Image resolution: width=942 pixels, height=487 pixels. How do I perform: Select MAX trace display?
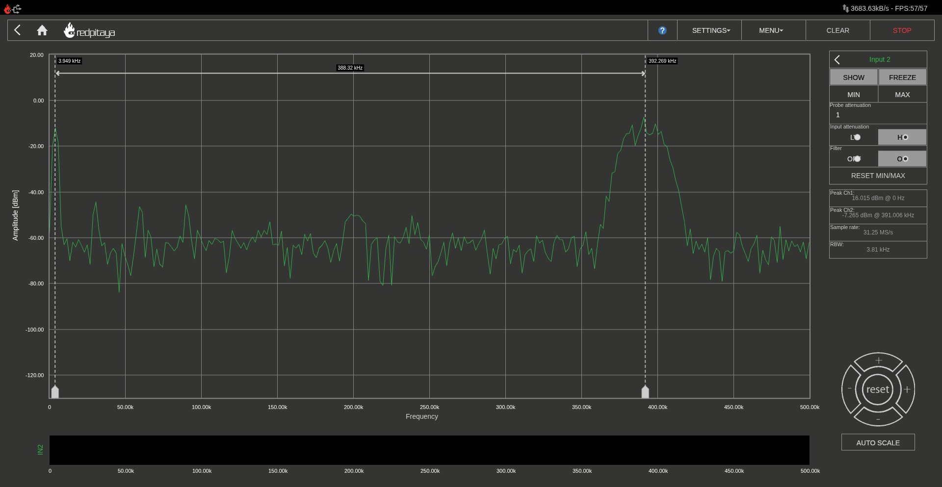click(902, 94)
